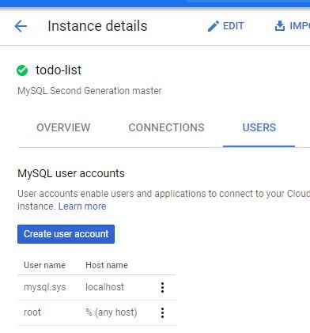The width and height of the screenshot is (310, 333).
Task: Select the localhost host name cell
Action: click(x=104, y=287)
